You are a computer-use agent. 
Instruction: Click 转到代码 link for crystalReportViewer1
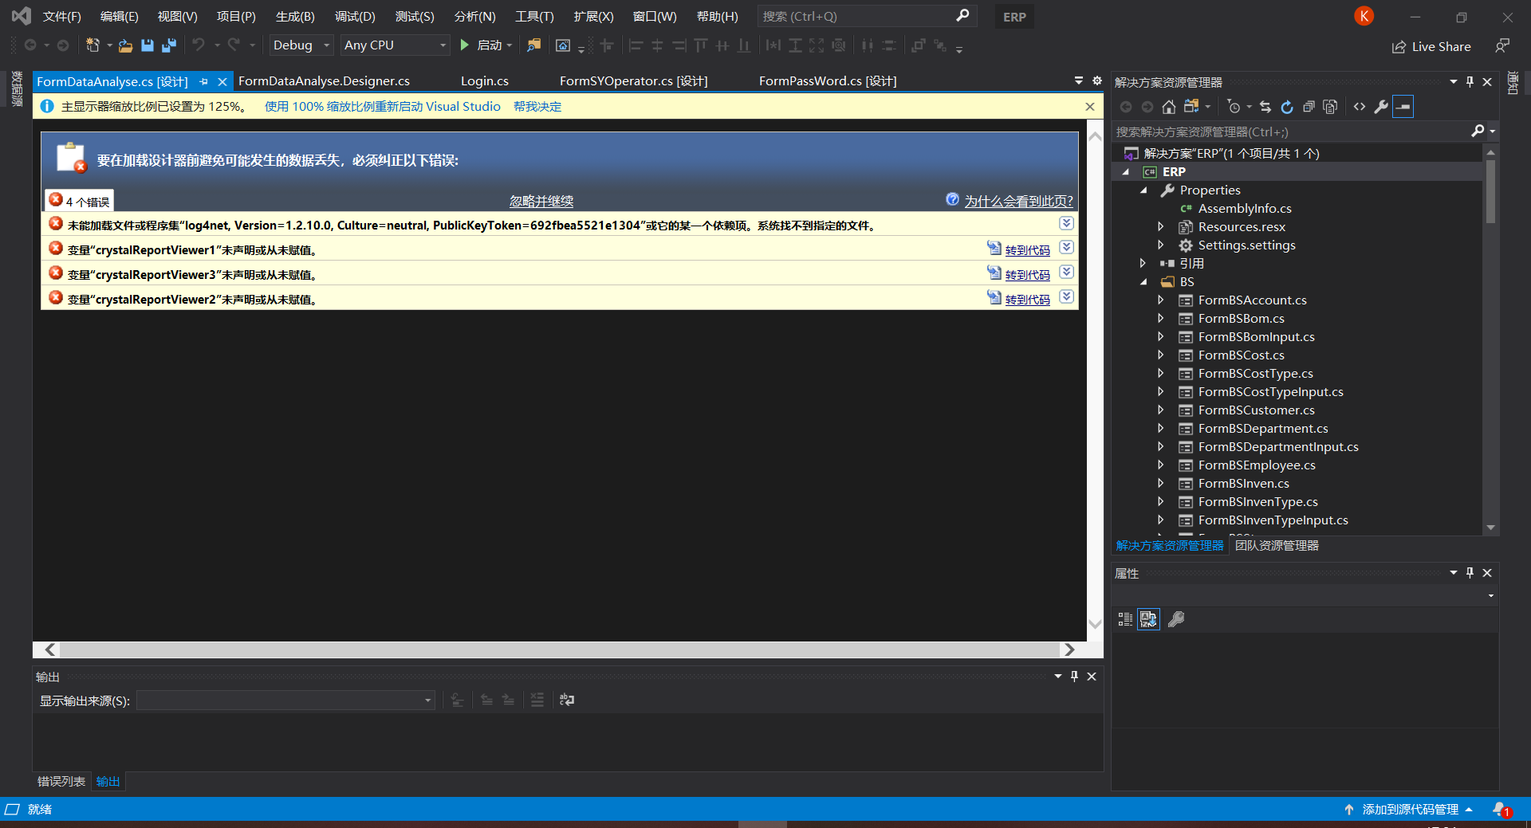tap(1027, 250)
